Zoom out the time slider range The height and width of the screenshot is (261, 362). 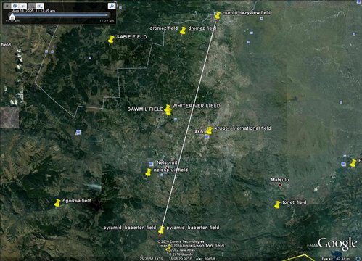32,6
